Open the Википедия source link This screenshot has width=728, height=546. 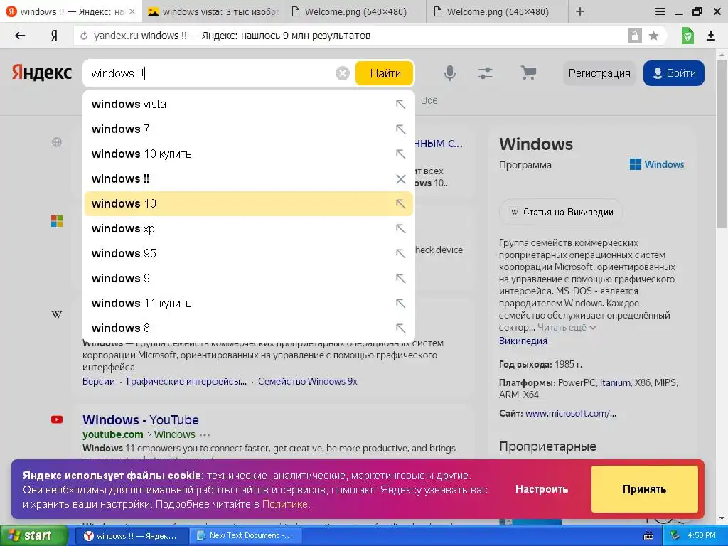point(523,341)
